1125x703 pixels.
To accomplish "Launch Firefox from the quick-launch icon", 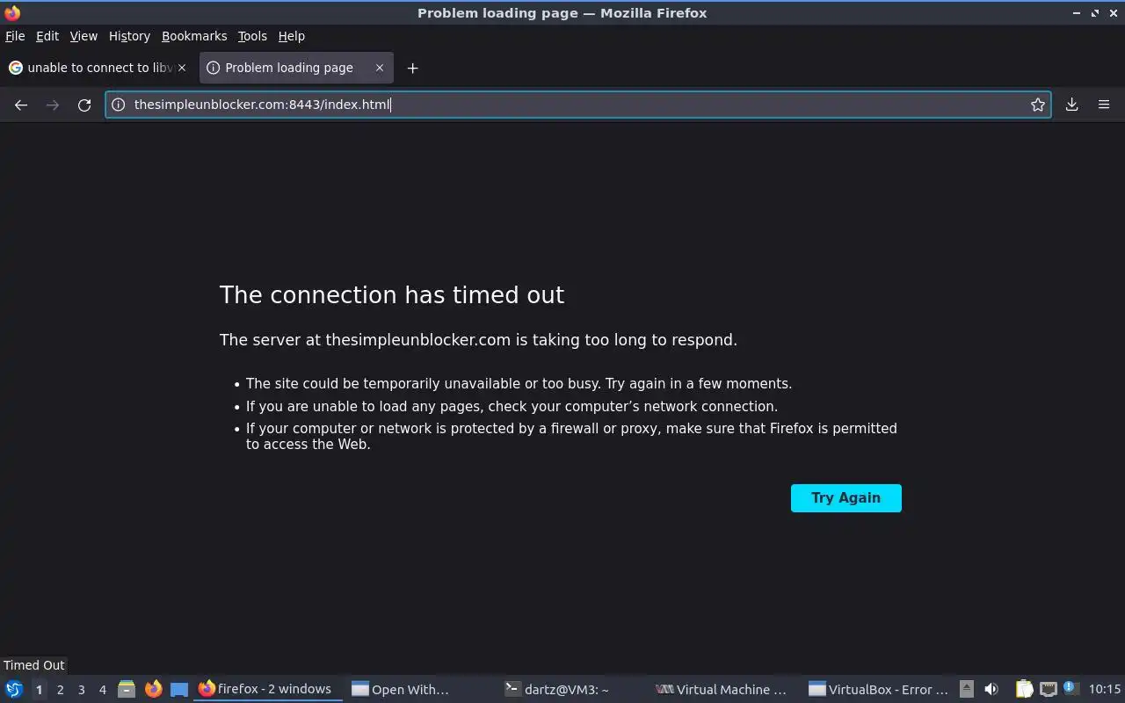I will coord(153,690).
